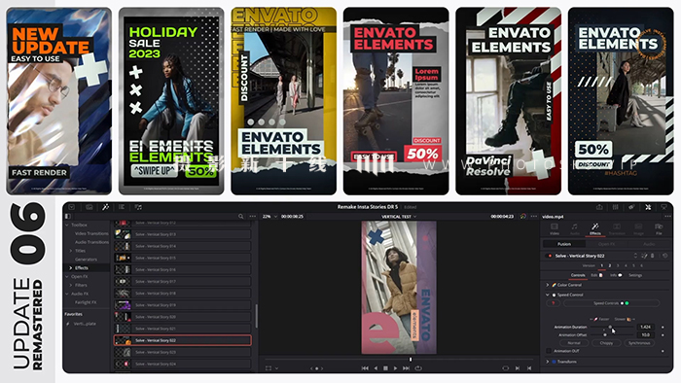Collapse the Audio FX section
681x383 pixels.
coord(67,294)
